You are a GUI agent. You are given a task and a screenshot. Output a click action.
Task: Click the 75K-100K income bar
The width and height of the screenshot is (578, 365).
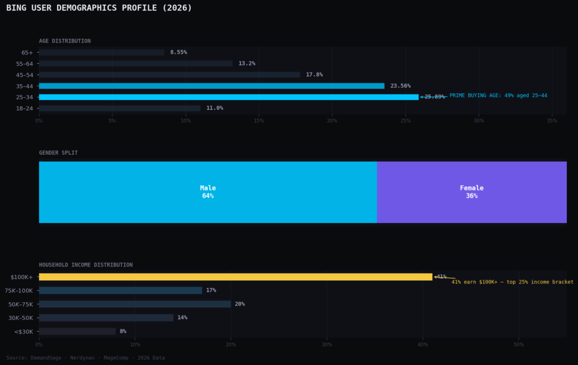[121, 290]
